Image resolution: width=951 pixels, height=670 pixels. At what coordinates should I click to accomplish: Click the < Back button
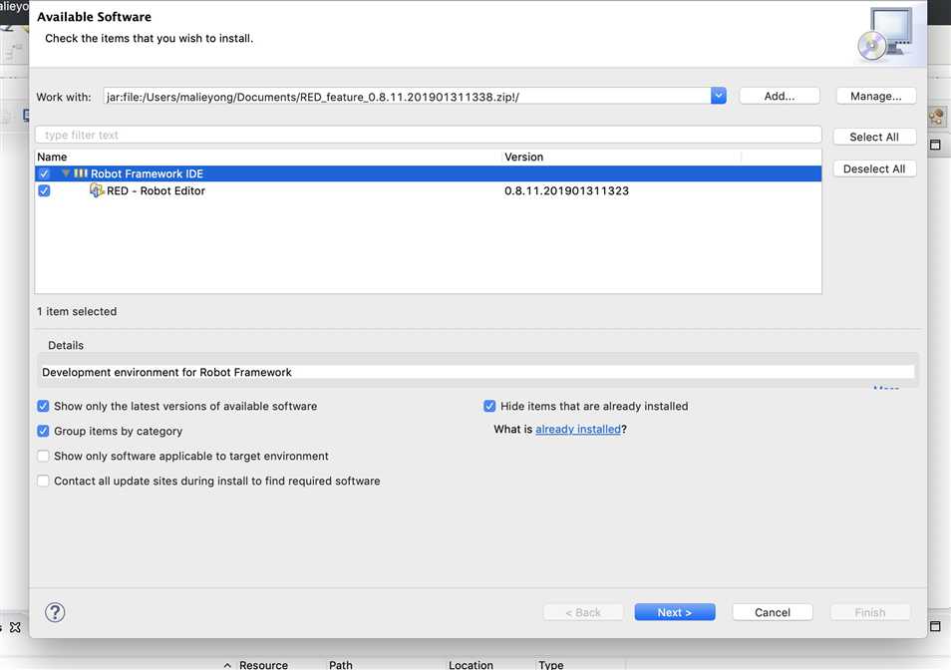click(x=583, y=612)
